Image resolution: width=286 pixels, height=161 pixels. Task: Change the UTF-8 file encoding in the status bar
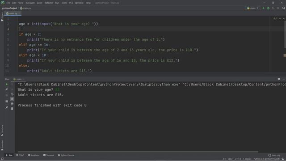point(238,159)
